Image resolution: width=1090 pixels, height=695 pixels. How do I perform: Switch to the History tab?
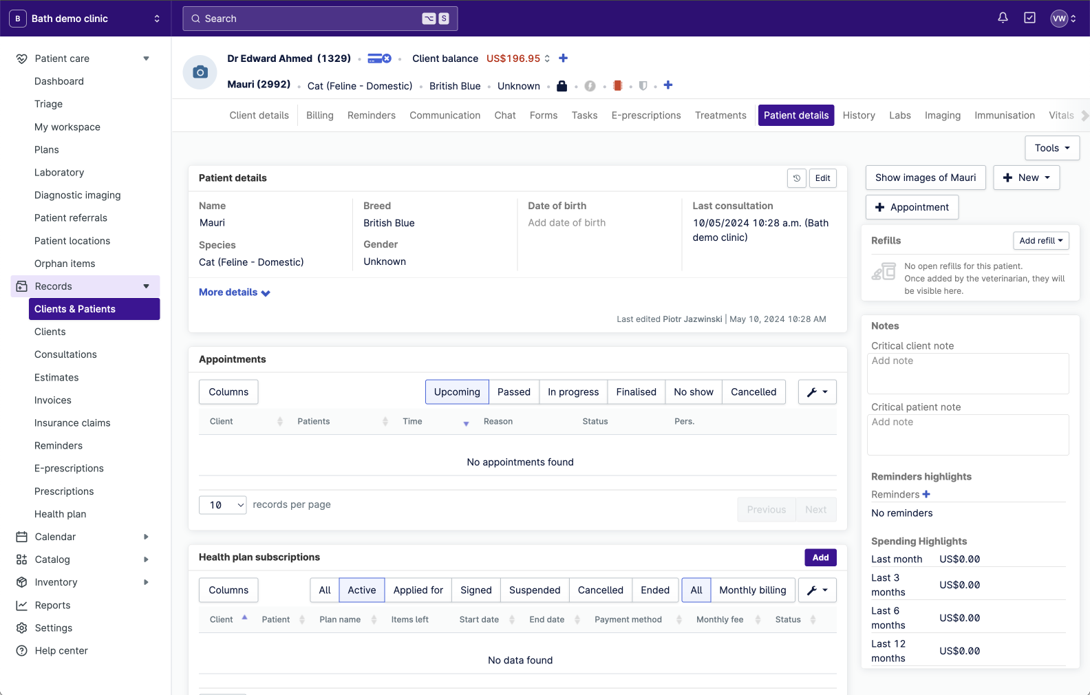pos(858,116)
